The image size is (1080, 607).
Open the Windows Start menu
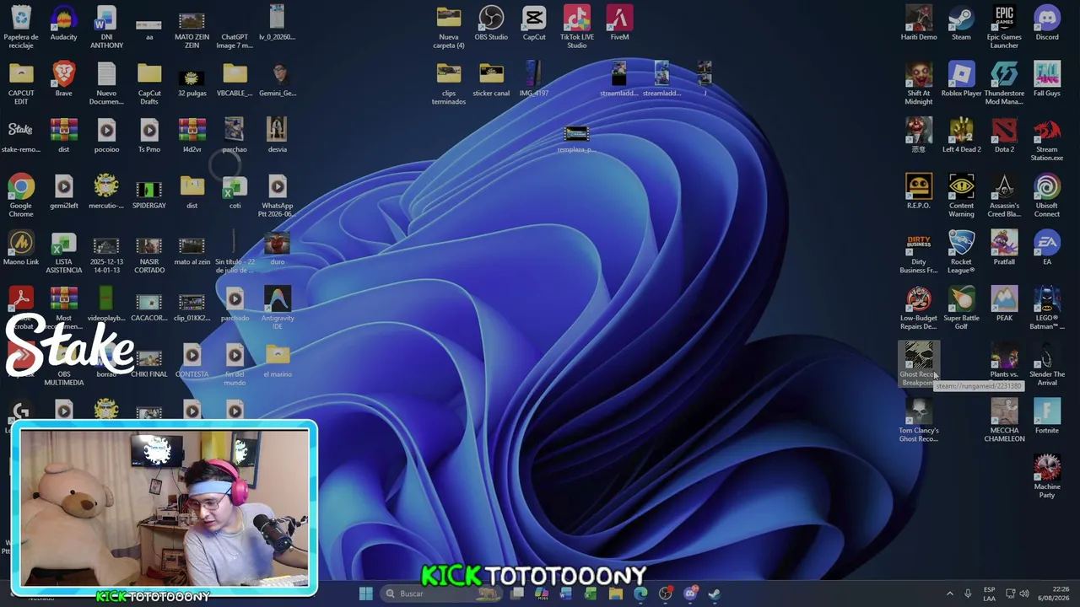(x=365, y=594)
